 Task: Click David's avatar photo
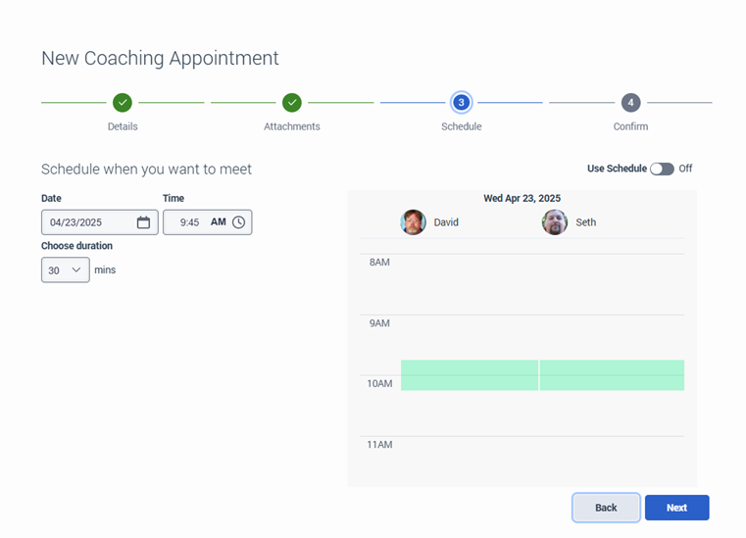[x=413, y=222]
